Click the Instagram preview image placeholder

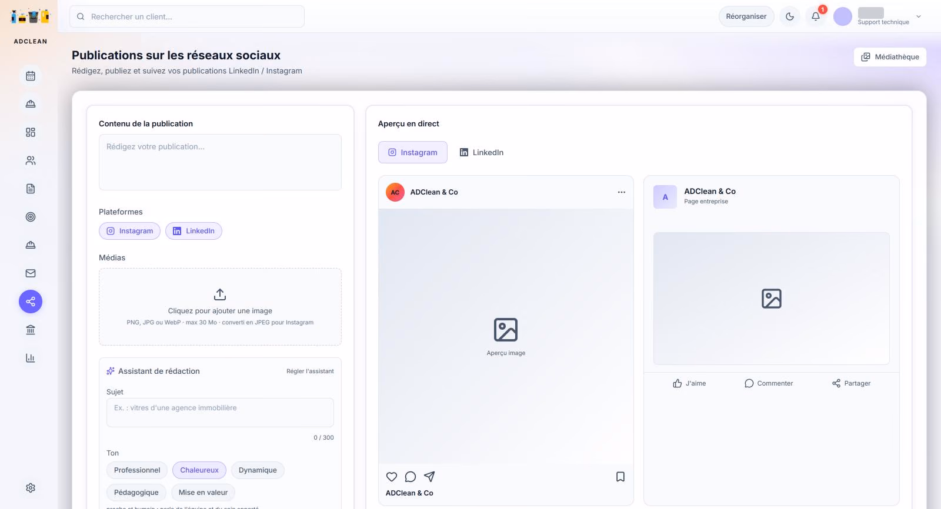tap(506, 336)
